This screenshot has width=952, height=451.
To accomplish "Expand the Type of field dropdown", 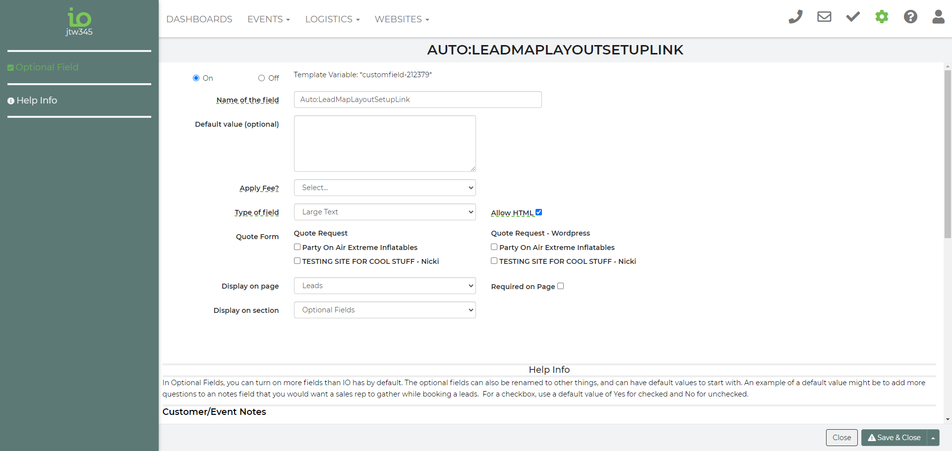I will click(x=385, y=212).
